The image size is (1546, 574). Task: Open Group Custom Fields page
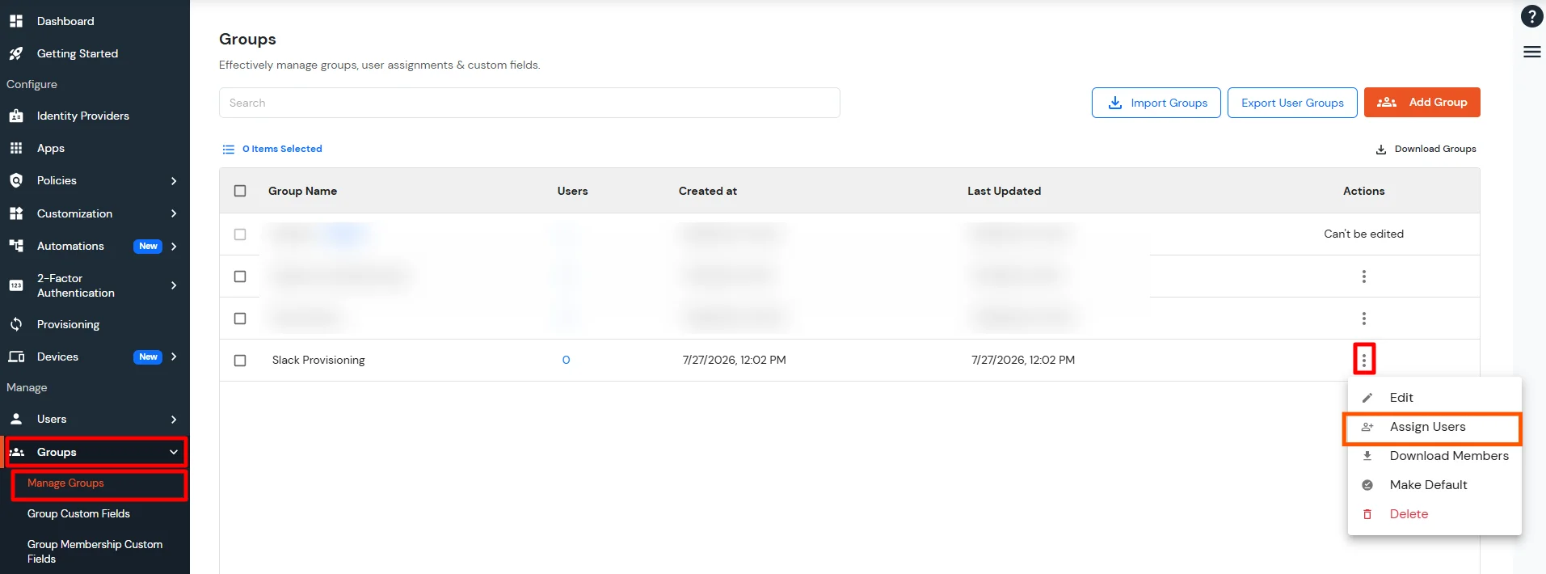[x=78, y=514]
